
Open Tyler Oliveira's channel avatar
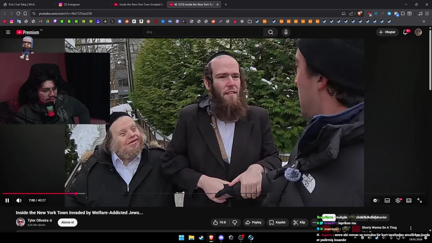[x=20, y=222]
